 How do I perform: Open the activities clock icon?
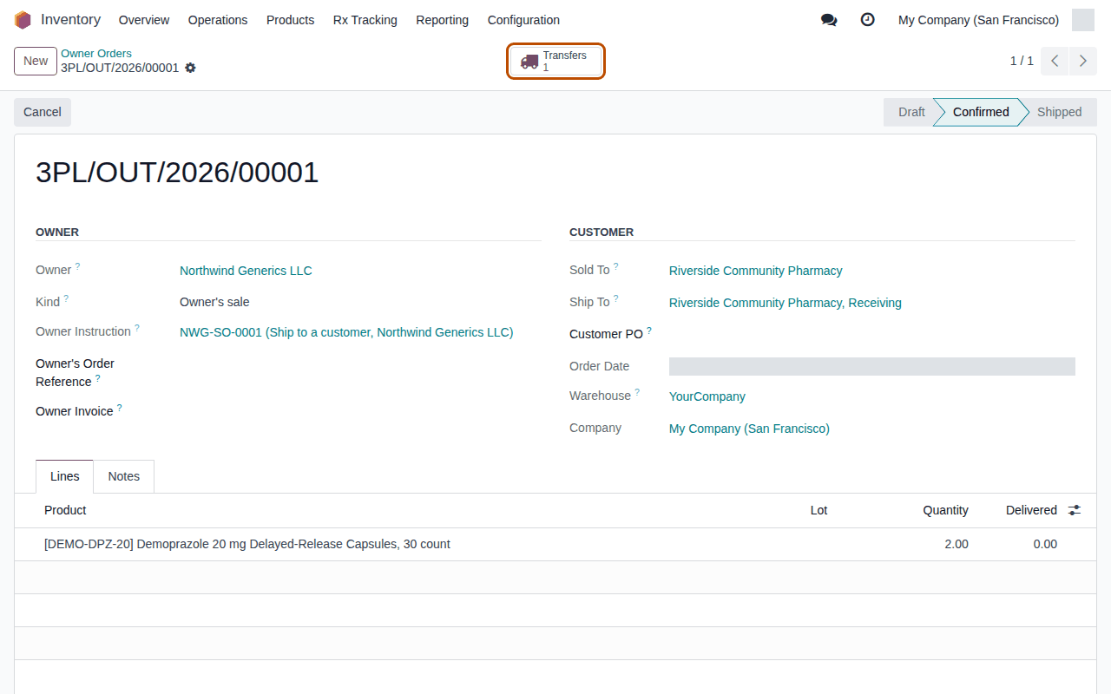pos(867,20)
